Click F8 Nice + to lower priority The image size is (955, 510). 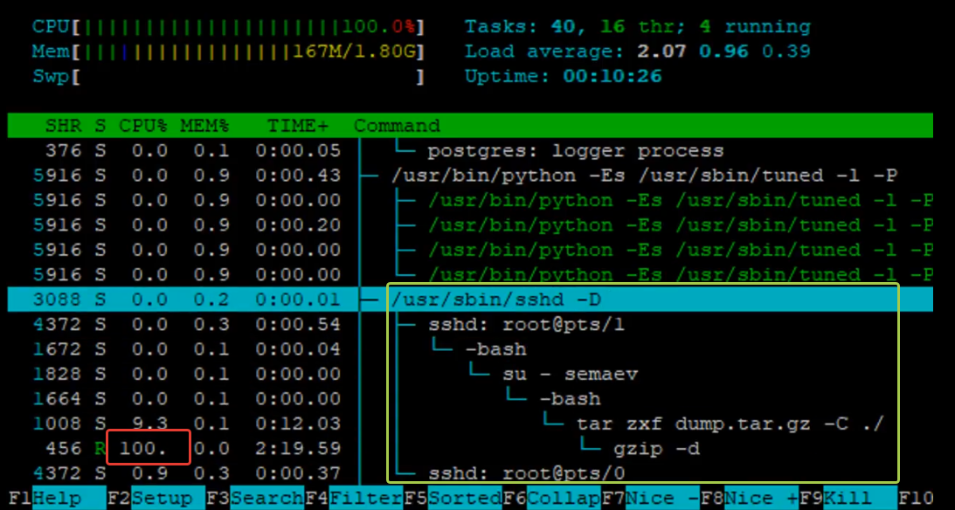749,499
